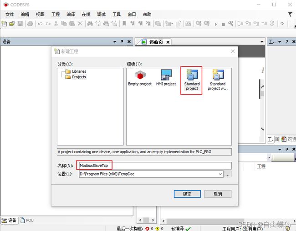
Task: Click the Paste clipboard icon
Action: point(72,24)
